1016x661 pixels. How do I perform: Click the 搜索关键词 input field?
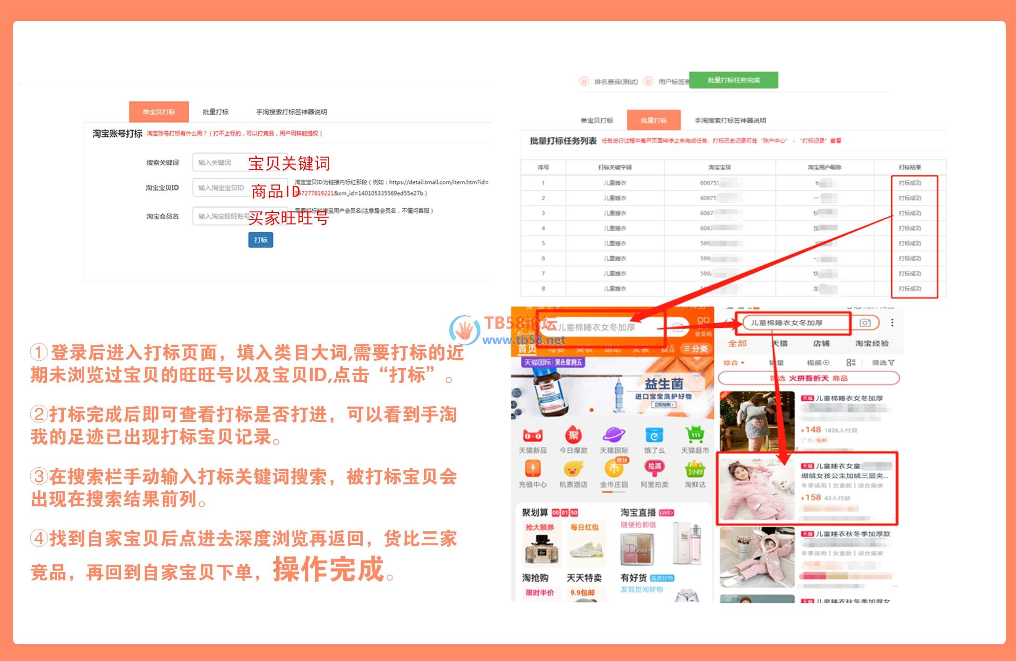[x=221, y=162]
